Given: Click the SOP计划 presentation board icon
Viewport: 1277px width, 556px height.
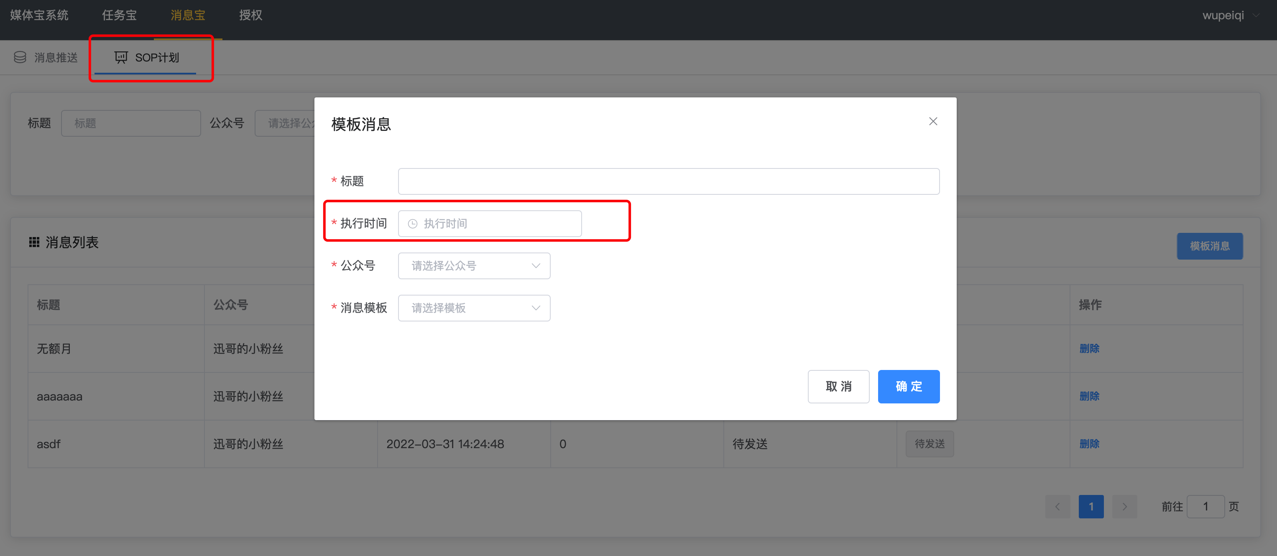Looking at the screenshot, I should [x=121, y=58].
